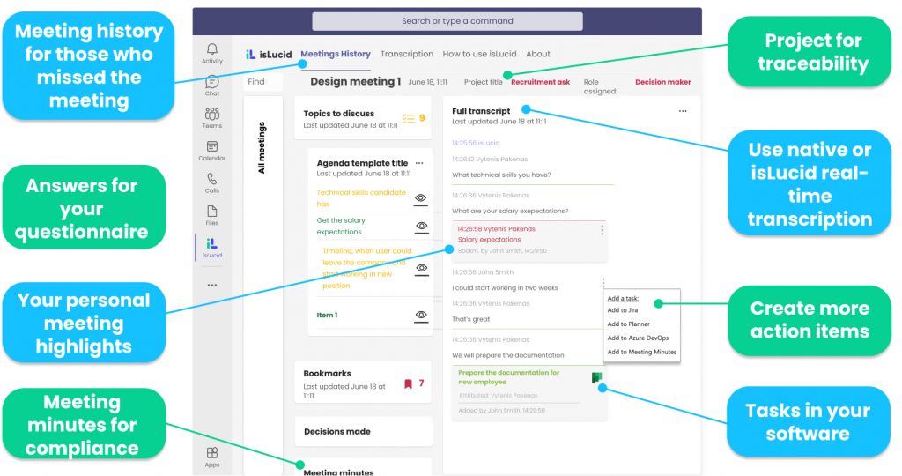This screenshot has width=902, height=476.
Task: Click transcript line I could start working in two weeks
Action: (x=505, y=287)
